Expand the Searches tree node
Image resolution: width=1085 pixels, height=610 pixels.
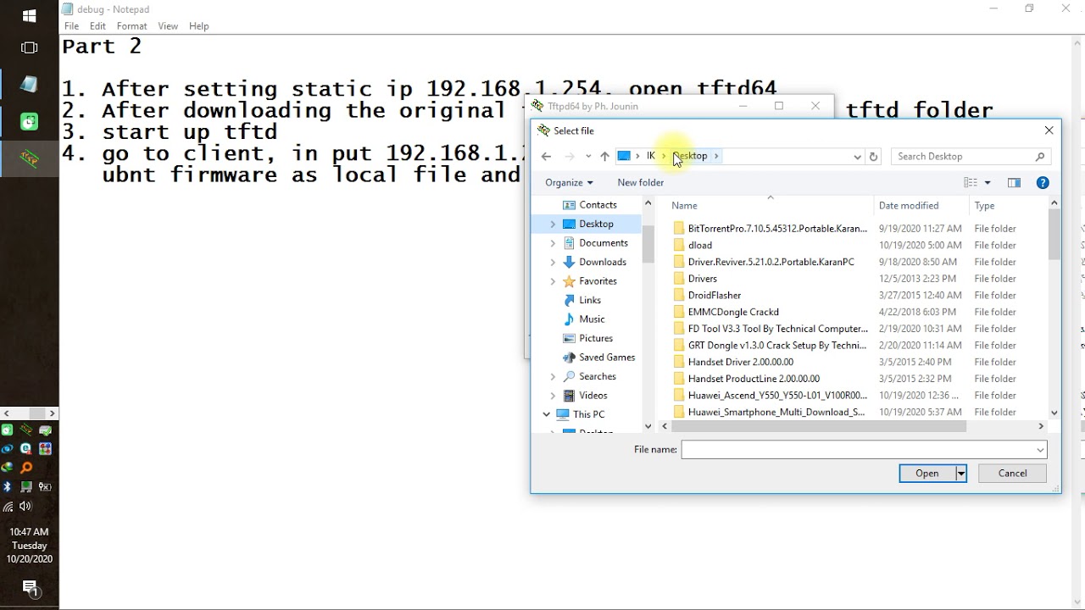pos(553,376)
